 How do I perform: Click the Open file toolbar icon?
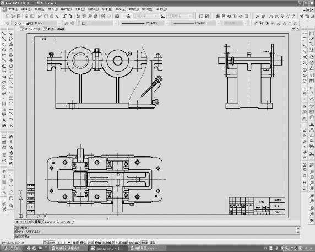[13, 17]
